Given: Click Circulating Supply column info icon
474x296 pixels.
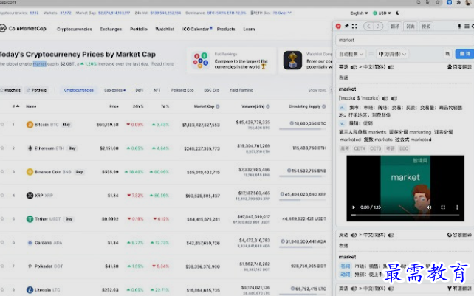Looking at the screenshot, I should (x=324, y=106).
